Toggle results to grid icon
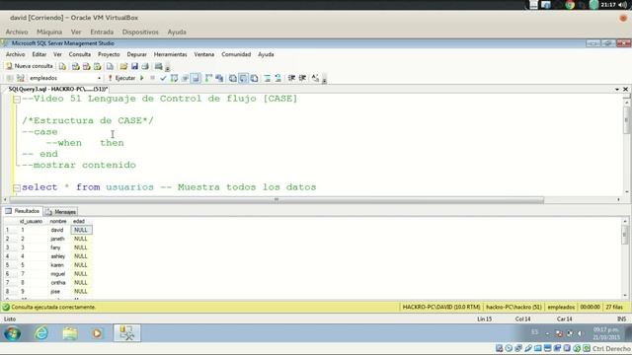The image size is (632, 355). (x=244, y=78)
